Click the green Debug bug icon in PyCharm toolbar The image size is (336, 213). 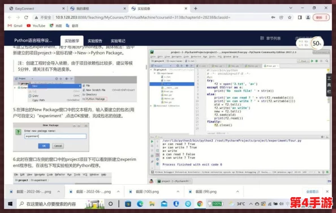(317, 61)
